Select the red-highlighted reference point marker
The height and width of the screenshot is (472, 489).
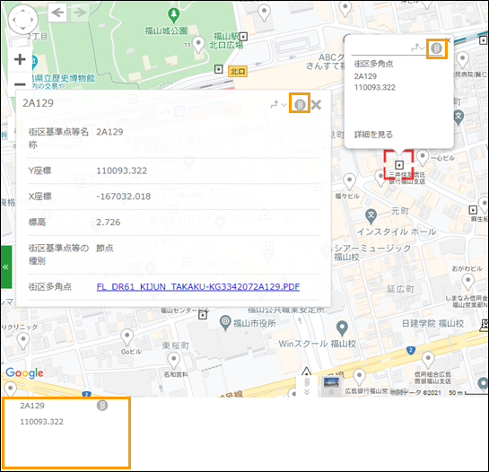point(399,164)
